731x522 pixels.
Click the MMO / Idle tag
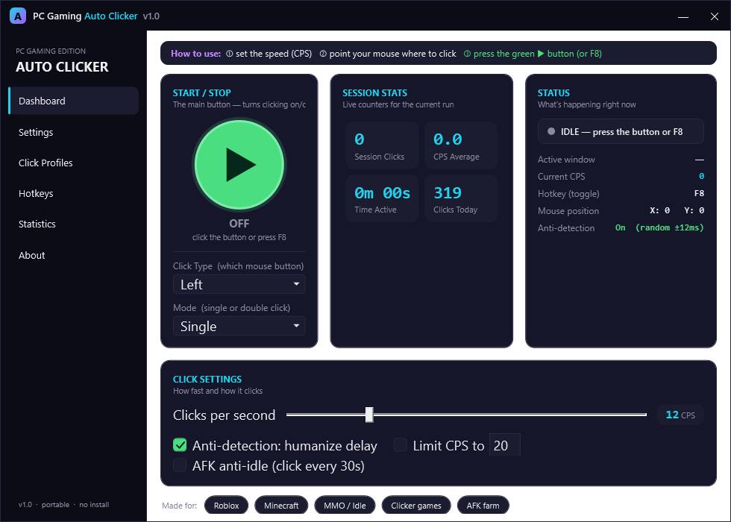point(345,506)
